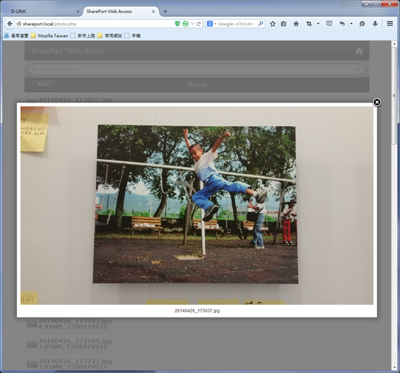Viewport: 400px width, 373px height.
Task: Click the undo arrow toolbar icon
Action: (x=342, y=24)
